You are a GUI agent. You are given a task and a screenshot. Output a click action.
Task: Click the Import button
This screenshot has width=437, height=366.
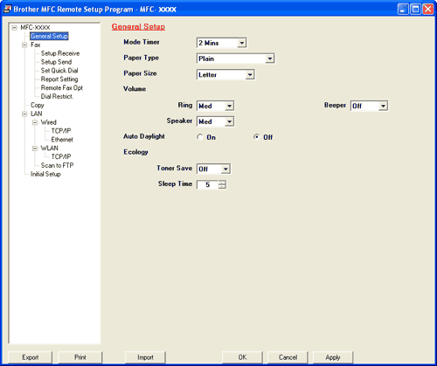tap(145, 357)
